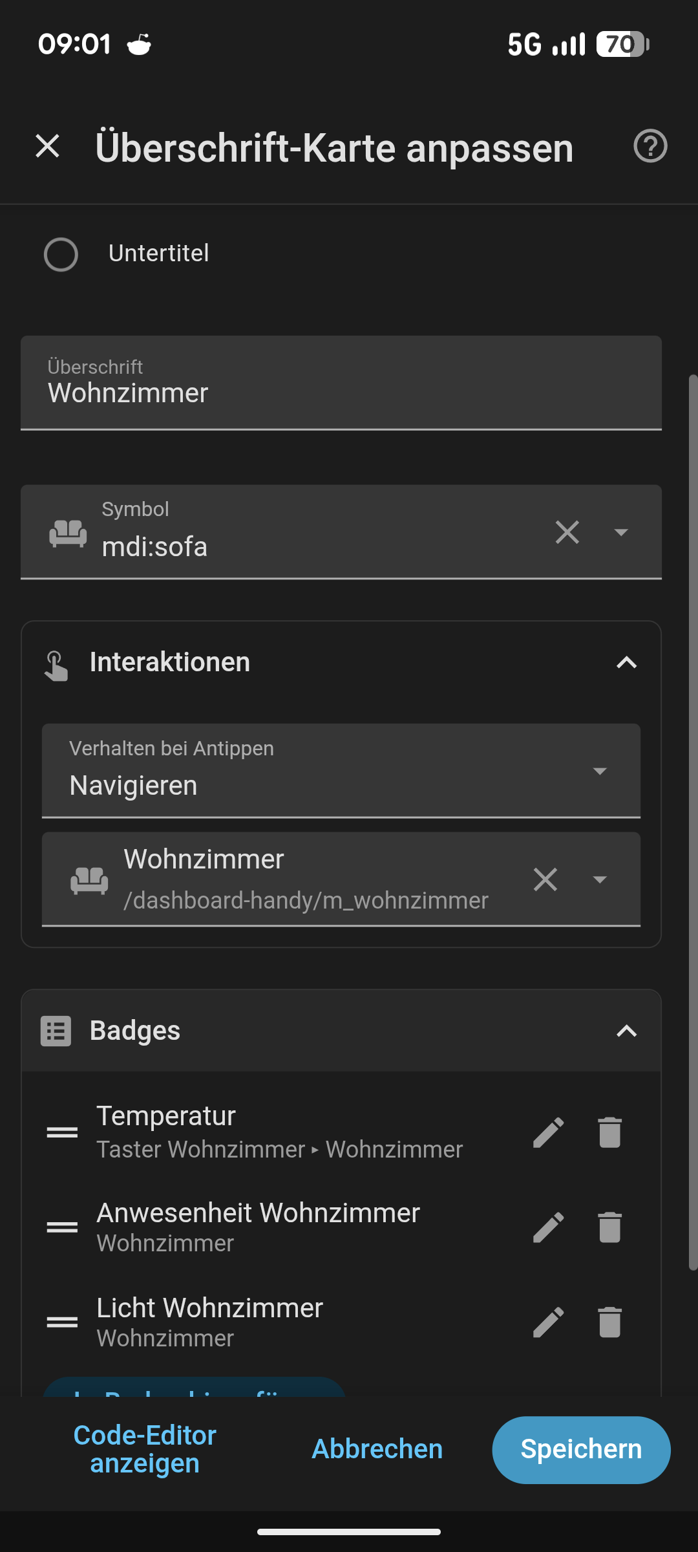This screenshot has width=698, height=1552.
Task: Open the Symbol icon dropdown arrow
Action: (x=621, y=532)
